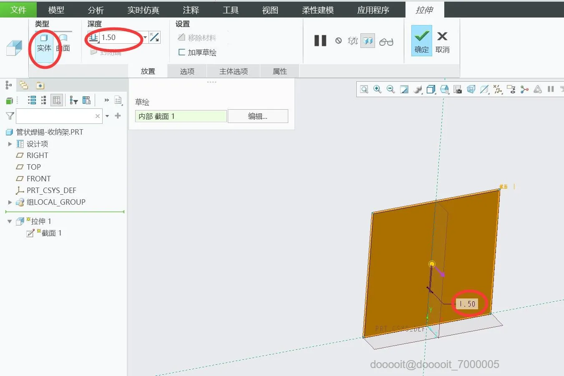
Task: Select 截面 1 in the model tree
Action: click(x=44, y=233)
